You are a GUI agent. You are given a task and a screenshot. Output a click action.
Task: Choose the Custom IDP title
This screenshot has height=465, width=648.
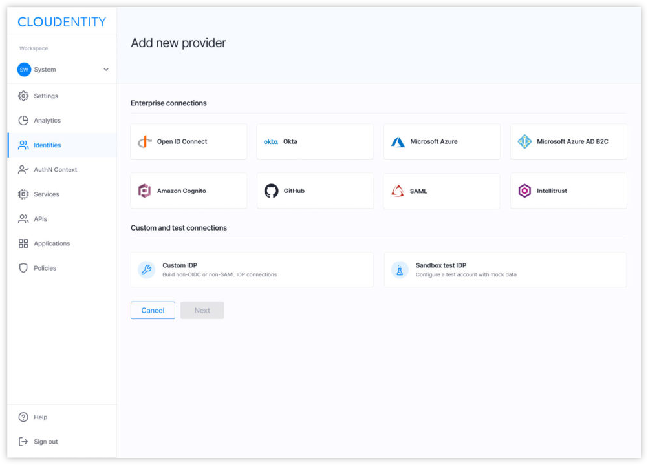(x=180, y=265)
